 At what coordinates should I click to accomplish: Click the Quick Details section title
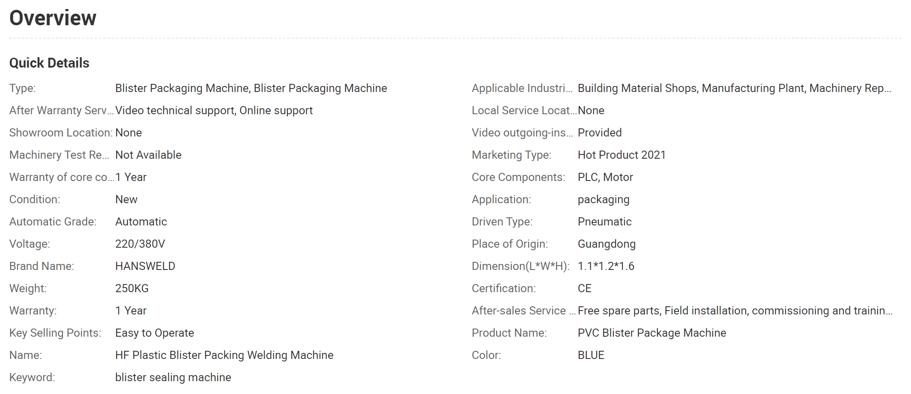[x=49, y=63]
